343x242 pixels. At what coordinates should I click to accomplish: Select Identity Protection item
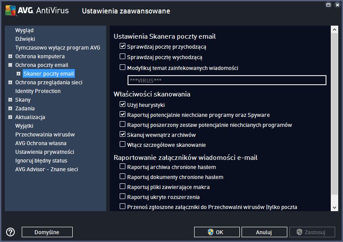(38, 91)
